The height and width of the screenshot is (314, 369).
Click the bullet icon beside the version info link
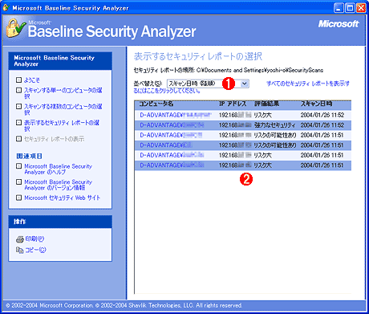point(18,182)
